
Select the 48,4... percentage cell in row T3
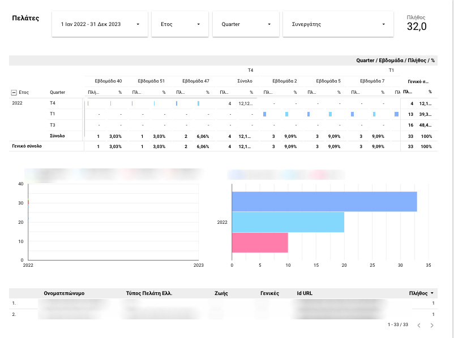pos(425,125)
